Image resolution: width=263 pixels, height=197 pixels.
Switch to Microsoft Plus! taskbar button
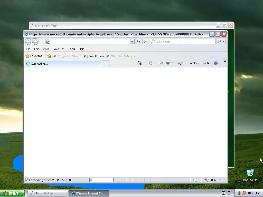point(48,193)
